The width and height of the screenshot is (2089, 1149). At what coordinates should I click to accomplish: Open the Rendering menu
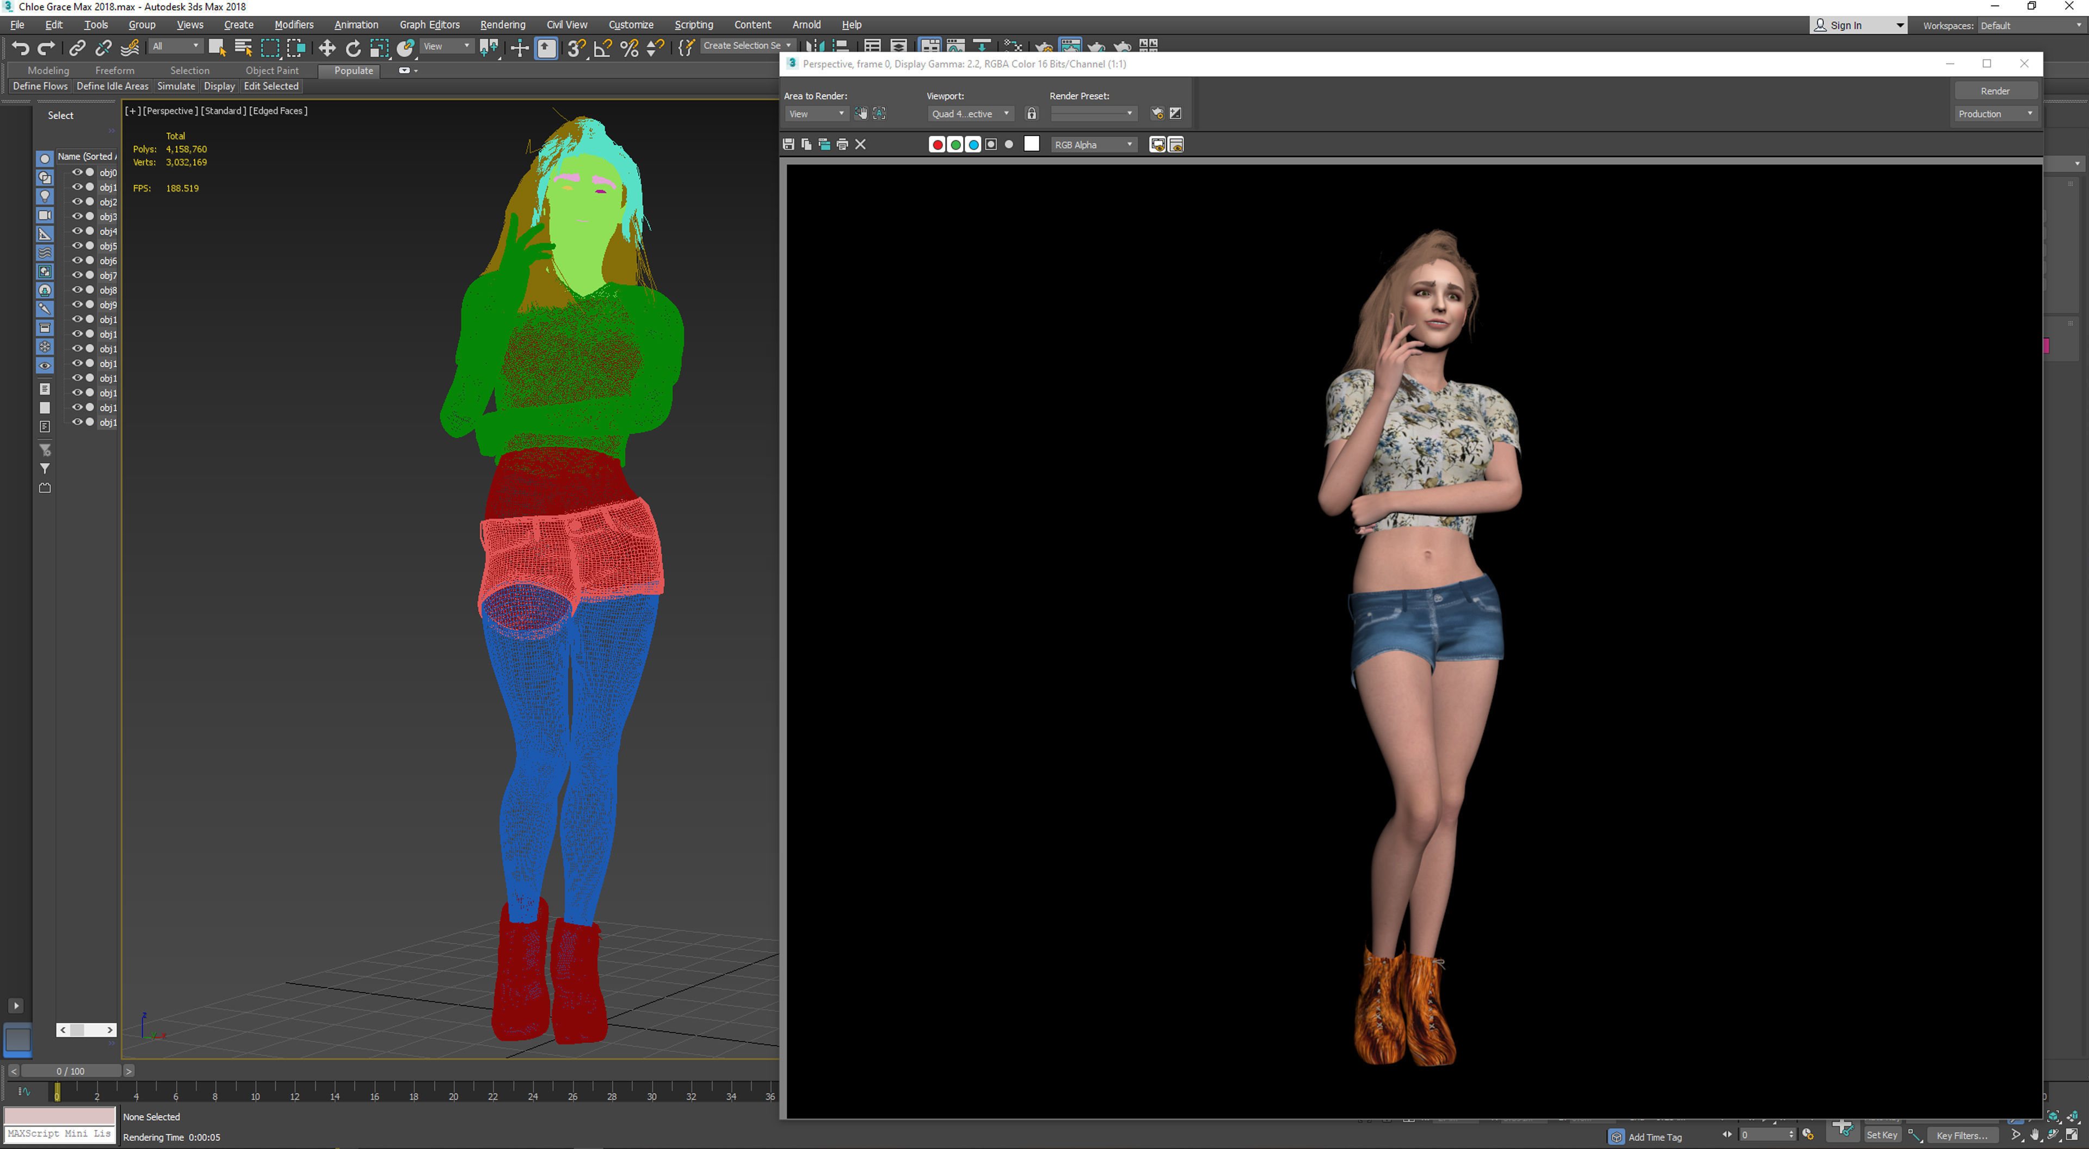[x=503, y=24]
